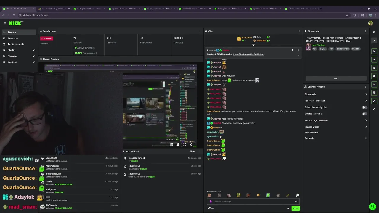Click the Send a message input
The height and width of the screenshot is (213, 379).
[253, 201]
